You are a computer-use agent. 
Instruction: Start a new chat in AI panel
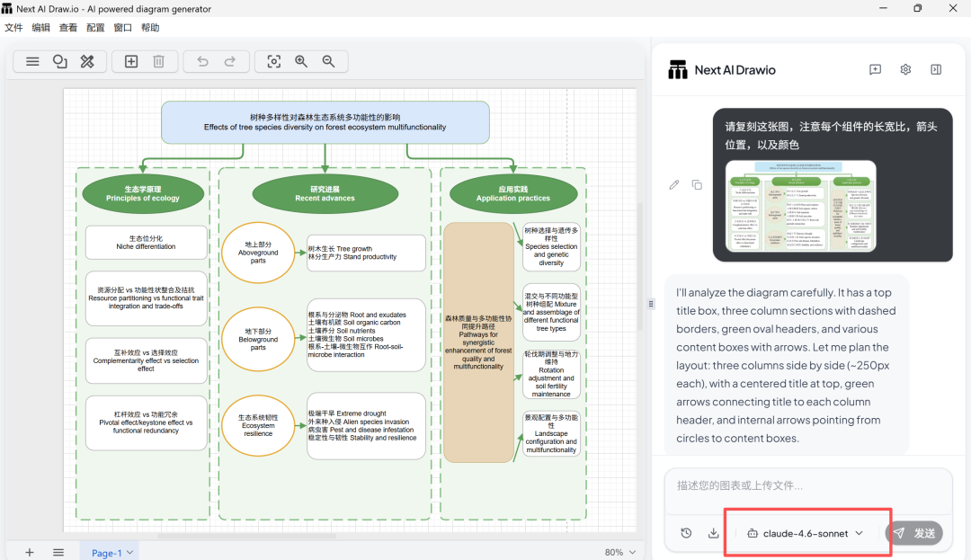coord(875,70)
